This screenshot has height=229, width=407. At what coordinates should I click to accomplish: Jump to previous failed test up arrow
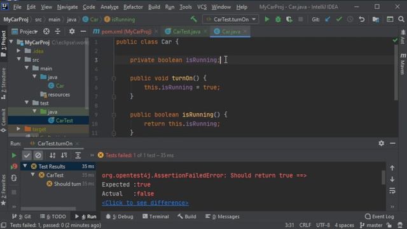[x=392, y=168]
